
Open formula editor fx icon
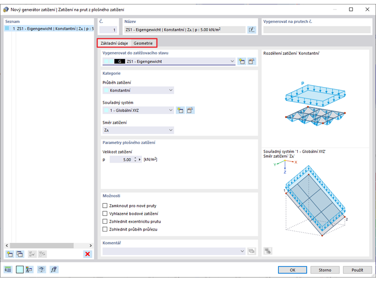(x=54, y=270)
